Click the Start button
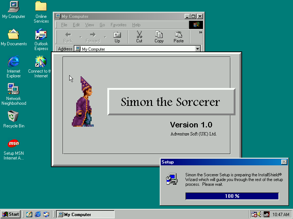Screen dimensions: 293x219 click(x=11, y=214)
